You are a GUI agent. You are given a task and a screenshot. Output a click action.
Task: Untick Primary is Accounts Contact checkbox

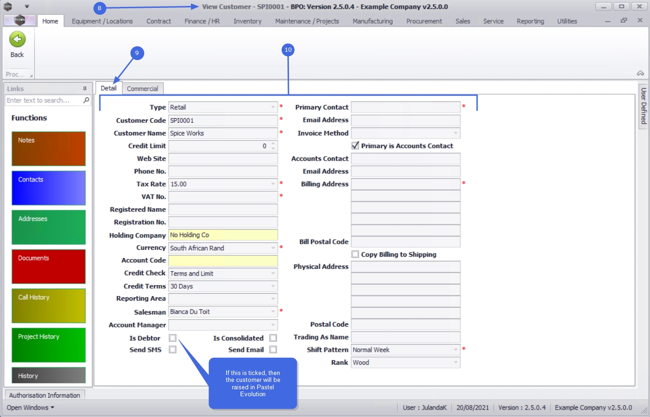pos(355,145)
